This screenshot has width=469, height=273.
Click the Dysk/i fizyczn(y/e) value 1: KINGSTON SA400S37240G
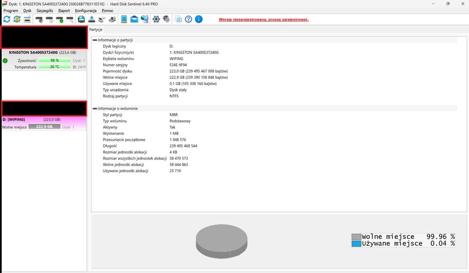(194, 53)
